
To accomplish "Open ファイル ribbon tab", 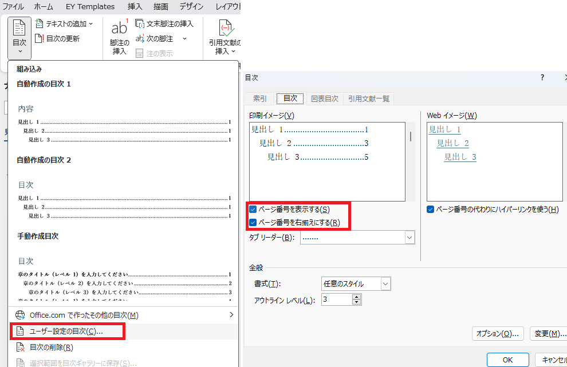I will (x=13, y=6).
